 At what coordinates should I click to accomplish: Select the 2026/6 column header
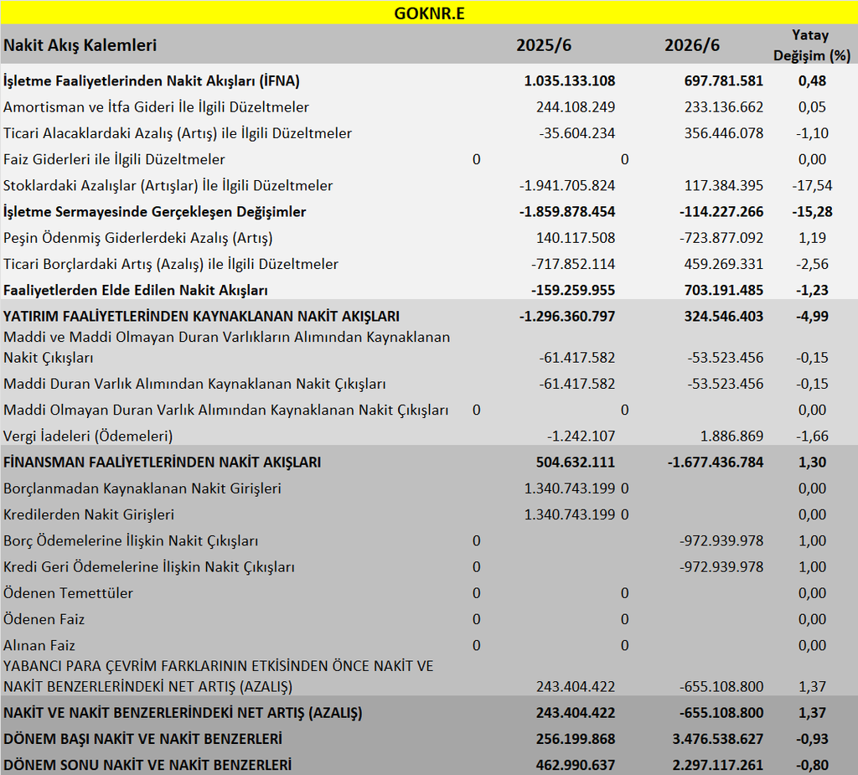[x=691, y=45]
